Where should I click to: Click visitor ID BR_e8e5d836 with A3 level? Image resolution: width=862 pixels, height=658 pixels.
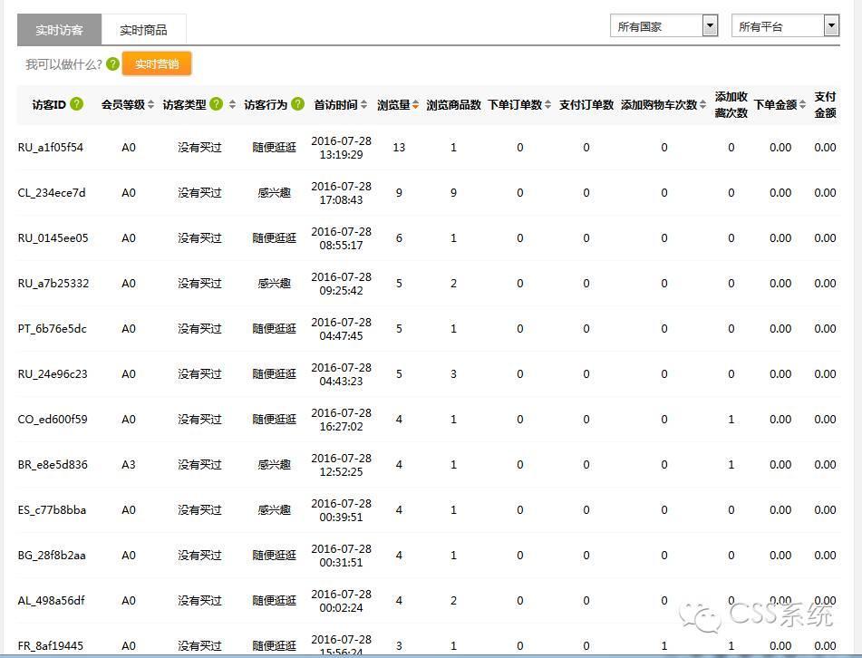click(53, 465)
